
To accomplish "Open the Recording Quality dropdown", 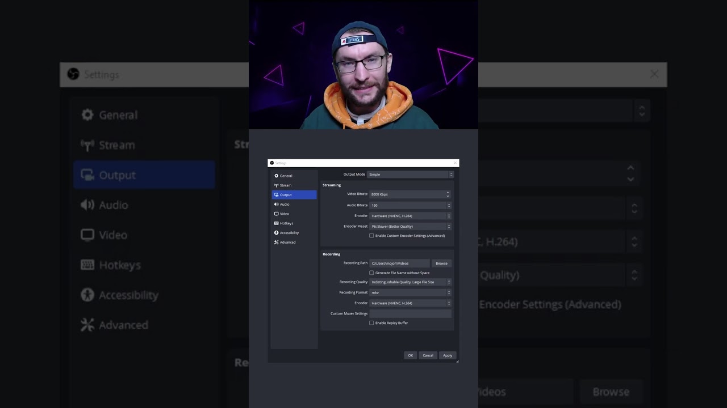I will [x=410, y=282].
